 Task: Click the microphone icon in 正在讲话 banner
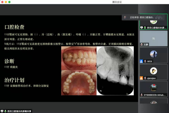click(x=125, y=17)
